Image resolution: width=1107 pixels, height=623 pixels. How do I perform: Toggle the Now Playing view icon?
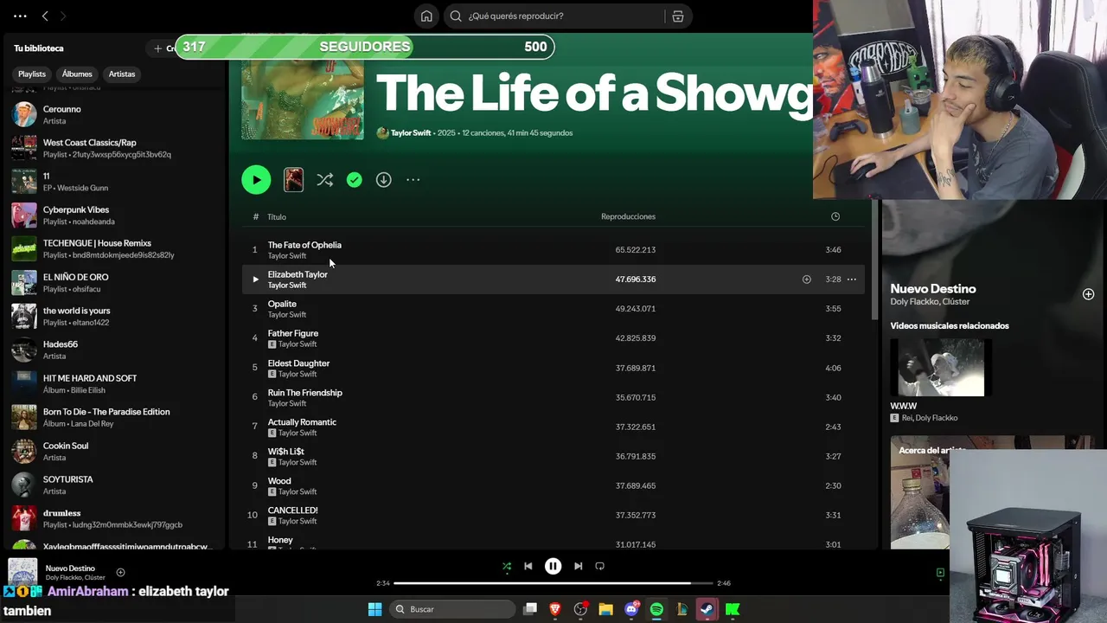click(940, 573)
